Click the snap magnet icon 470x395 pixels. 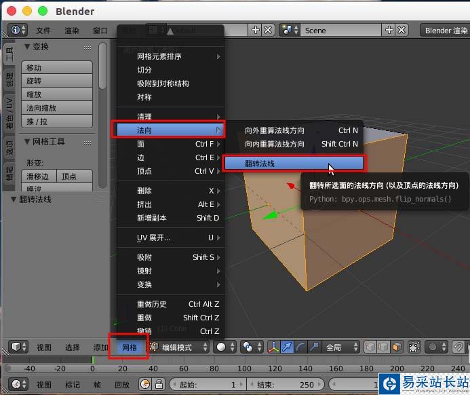pos(458,347)
